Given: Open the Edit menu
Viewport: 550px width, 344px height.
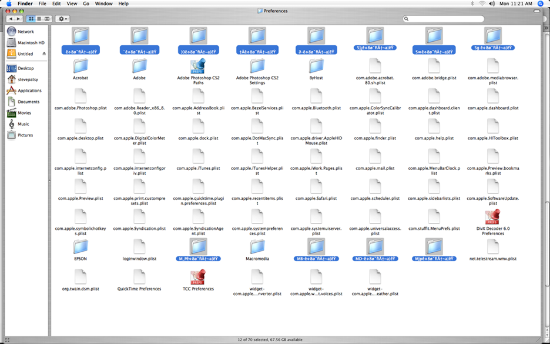Looking at the screenshot, I should pos(56,4).
